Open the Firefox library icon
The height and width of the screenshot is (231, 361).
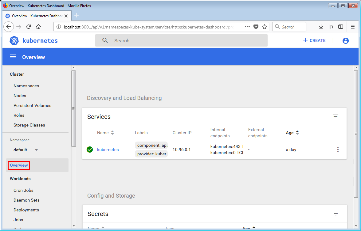click(331, 27)
